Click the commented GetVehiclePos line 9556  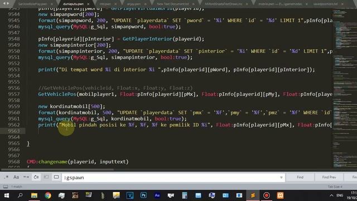[115, 88]
